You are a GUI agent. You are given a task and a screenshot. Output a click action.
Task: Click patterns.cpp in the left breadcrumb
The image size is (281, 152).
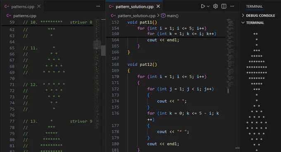coord(24,16)
